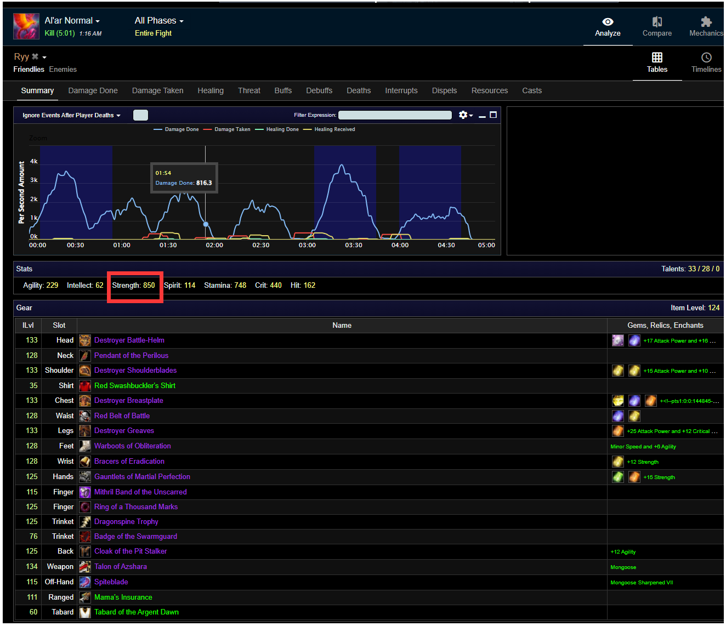This screenshot has height=626, width=726.
Task: Click first gem on Red Belt of Battle row
Action: (618, 416)
